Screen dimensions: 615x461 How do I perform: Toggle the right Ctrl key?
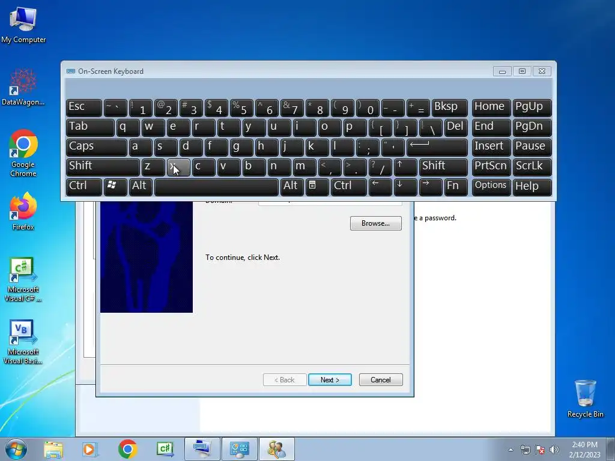(x=349, y=187)
